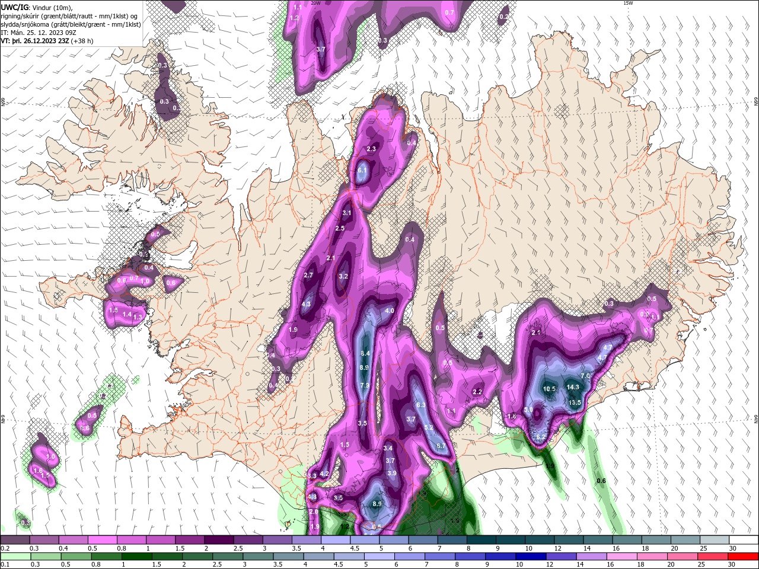This screenshot has height=569, width=759.
Task: Click the 4.2 snowfall value
Action: (324, 474)
